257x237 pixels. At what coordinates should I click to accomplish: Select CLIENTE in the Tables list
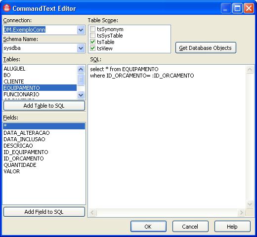(x=40, y=81)
